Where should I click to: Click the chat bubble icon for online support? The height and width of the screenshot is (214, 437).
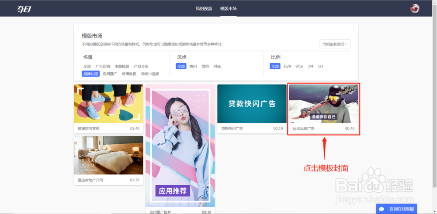382,209
